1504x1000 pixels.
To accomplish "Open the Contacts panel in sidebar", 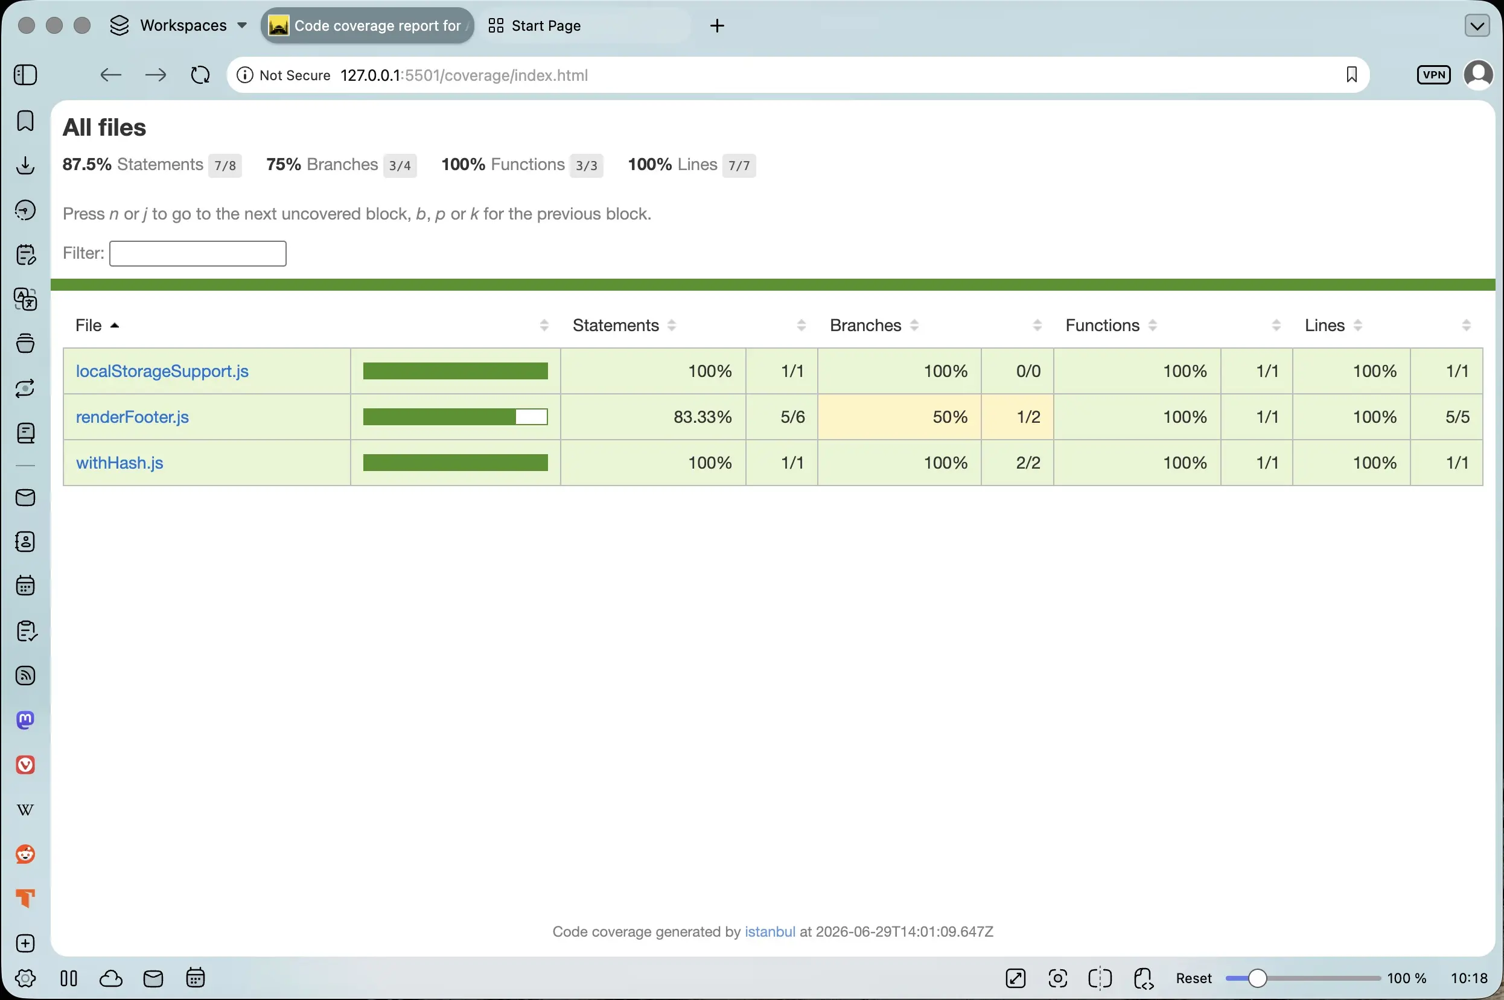I will 25,542.
